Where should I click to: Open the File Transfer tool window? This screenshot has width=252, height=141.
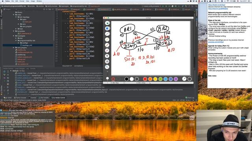(x=44, y=98)
